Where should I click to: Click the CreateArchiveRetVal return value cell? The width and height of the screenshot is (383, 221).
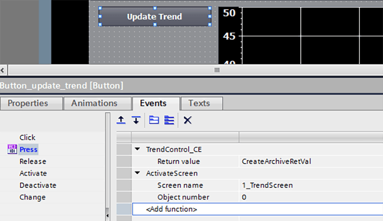[311, 161]
